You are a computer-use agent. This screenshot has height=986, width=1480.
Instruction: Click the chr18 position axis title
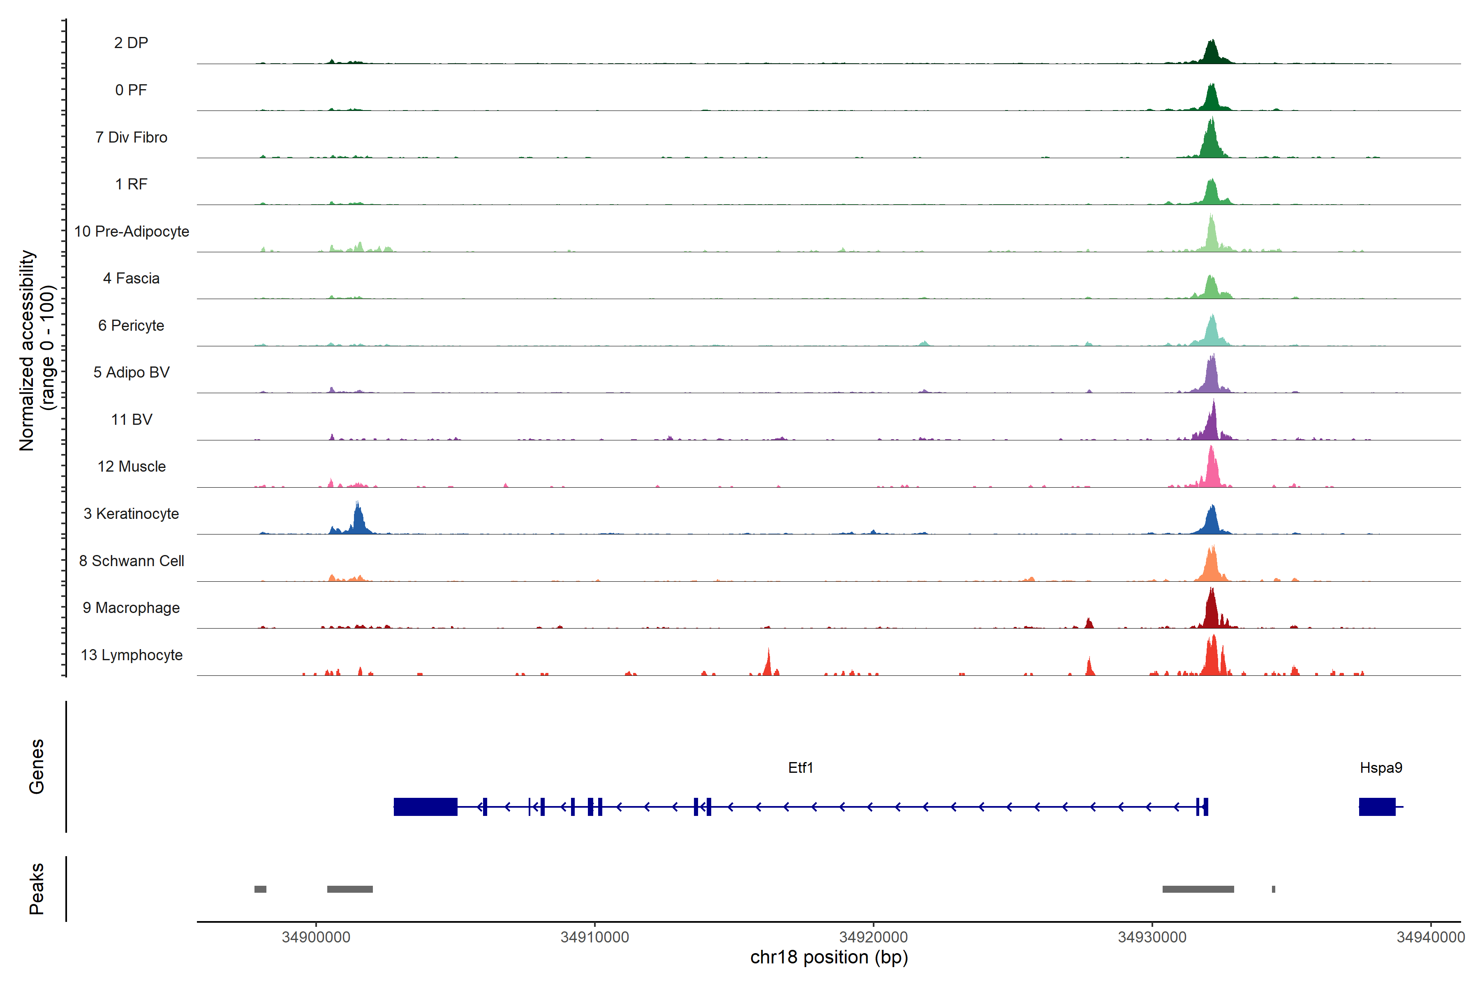(x=829, y=957)
